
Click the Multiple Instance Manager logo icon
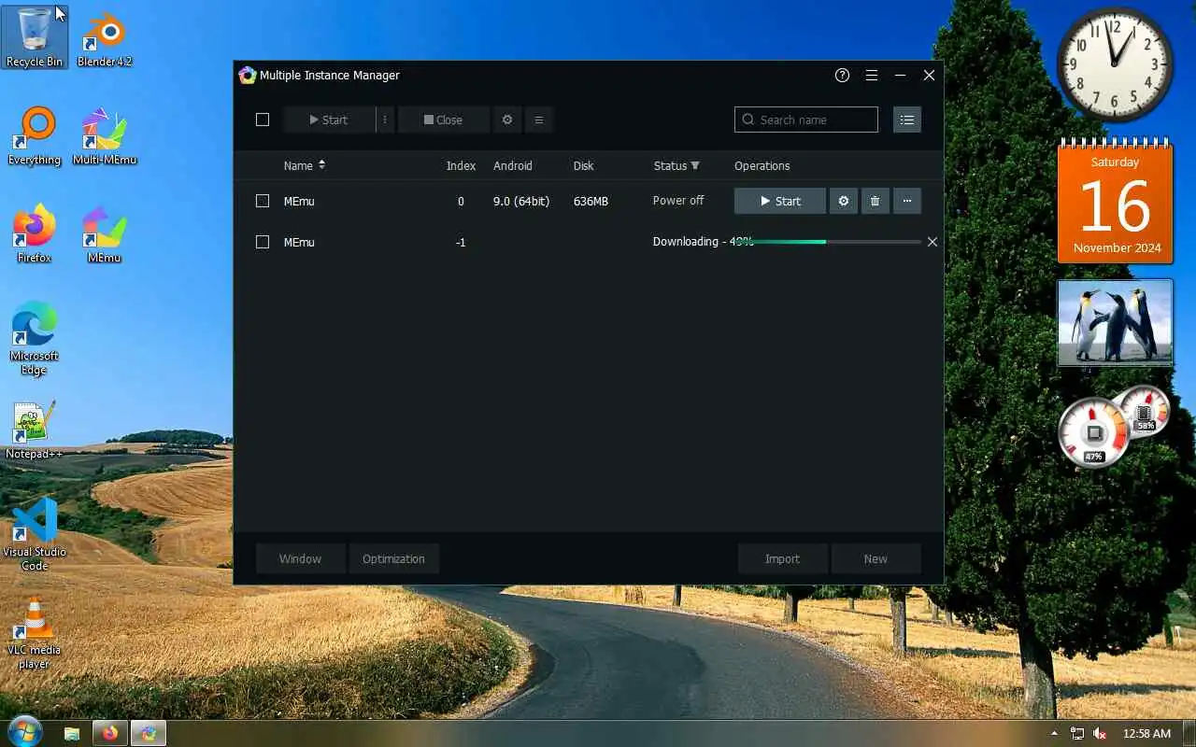(x=248, y=76)
